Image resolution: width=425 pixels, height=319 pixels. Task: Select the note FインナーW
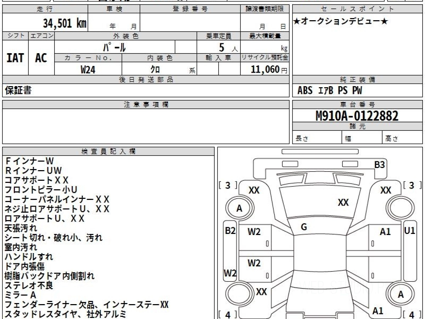tap(29, 161)
